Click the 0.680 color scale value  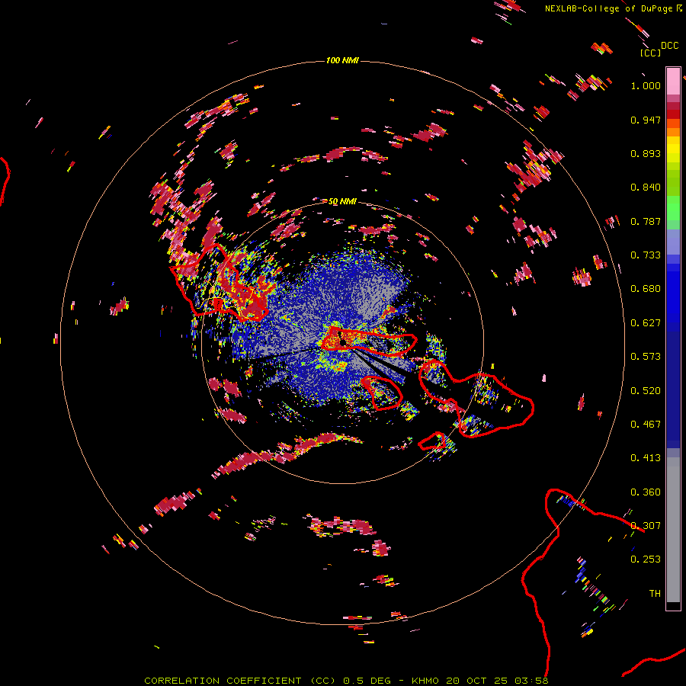(x=646, y=289)
